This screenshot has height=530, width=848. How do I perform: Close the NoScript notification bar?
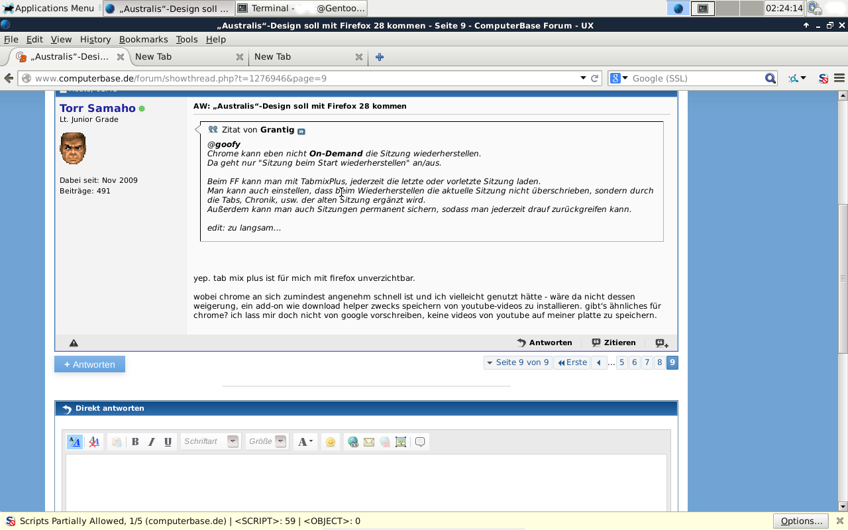pos(839,521)
